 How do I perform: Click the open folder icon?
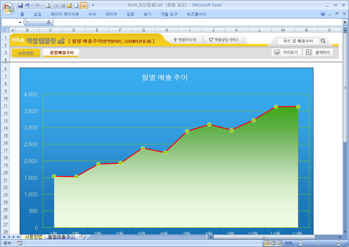point(69,5)
